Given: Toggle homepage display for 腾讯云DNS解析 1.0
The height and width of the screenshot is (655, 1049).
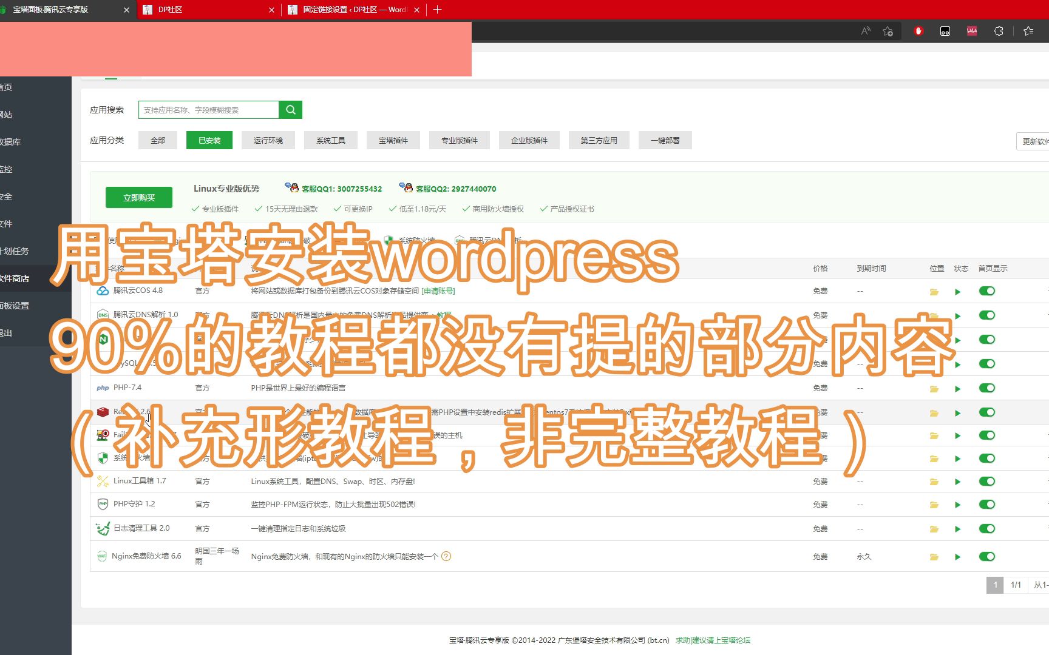Looking at the screenshot, I should 987,315.
